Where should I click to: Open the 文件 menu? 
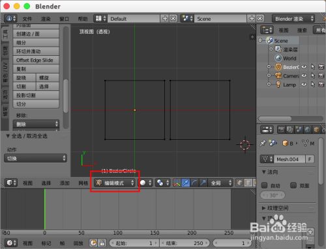click(27, 19)
